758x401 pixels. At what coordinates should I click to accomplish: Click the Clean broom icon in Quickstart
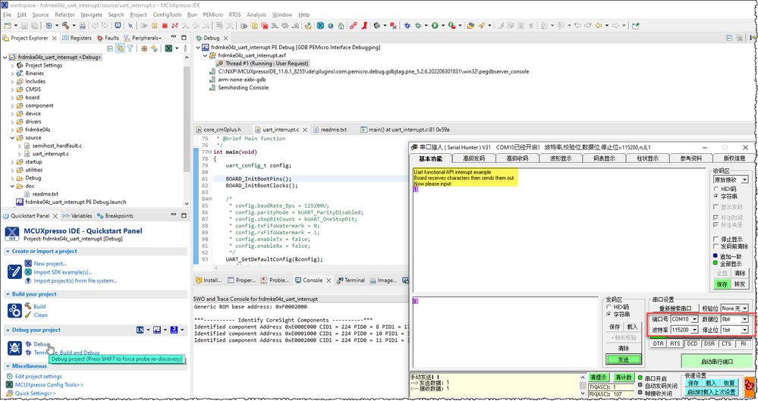click(x=28, y=315)
